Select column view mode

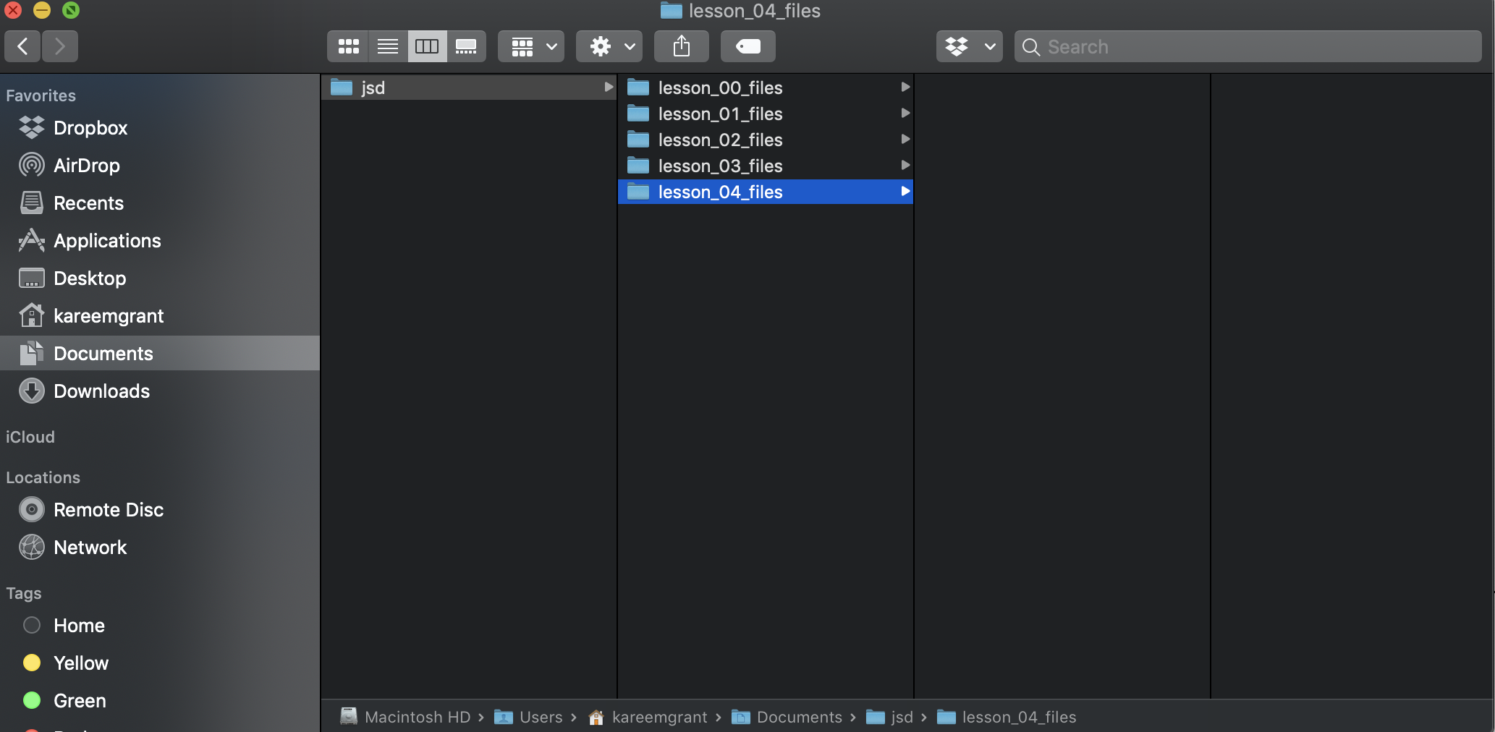click(x=427, y=47)
